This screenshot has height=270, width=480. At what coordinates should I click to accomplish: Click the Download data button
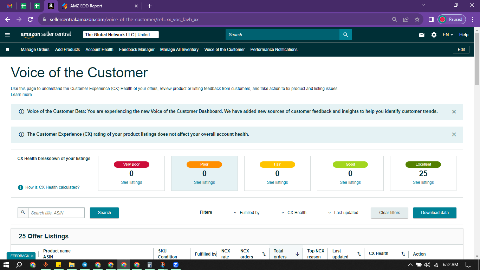(435, 213)
